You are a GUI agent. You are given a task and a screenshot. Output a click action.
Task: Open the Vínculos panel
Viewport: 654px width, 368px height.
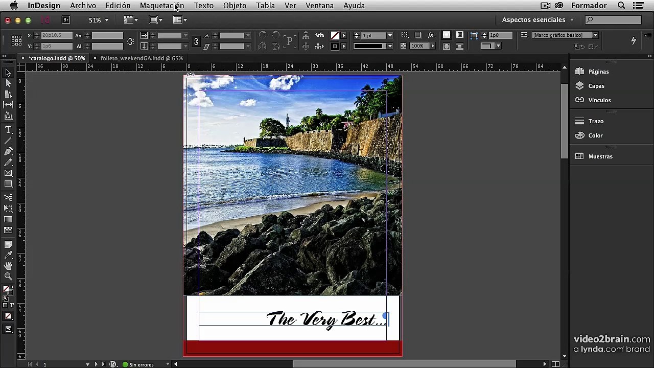[599, 100]
